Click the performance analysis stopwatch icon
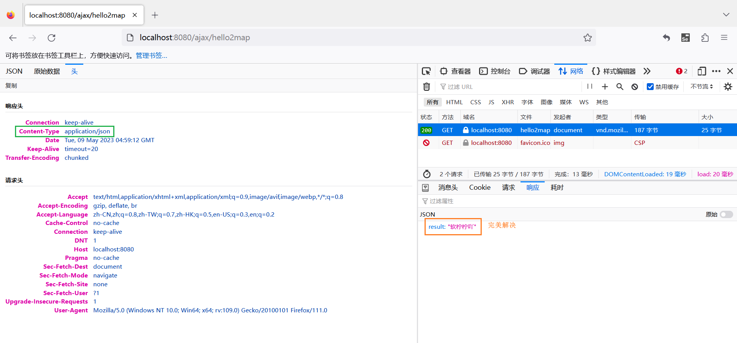Viewport: 737px width, 343px height. pos(426,174)
